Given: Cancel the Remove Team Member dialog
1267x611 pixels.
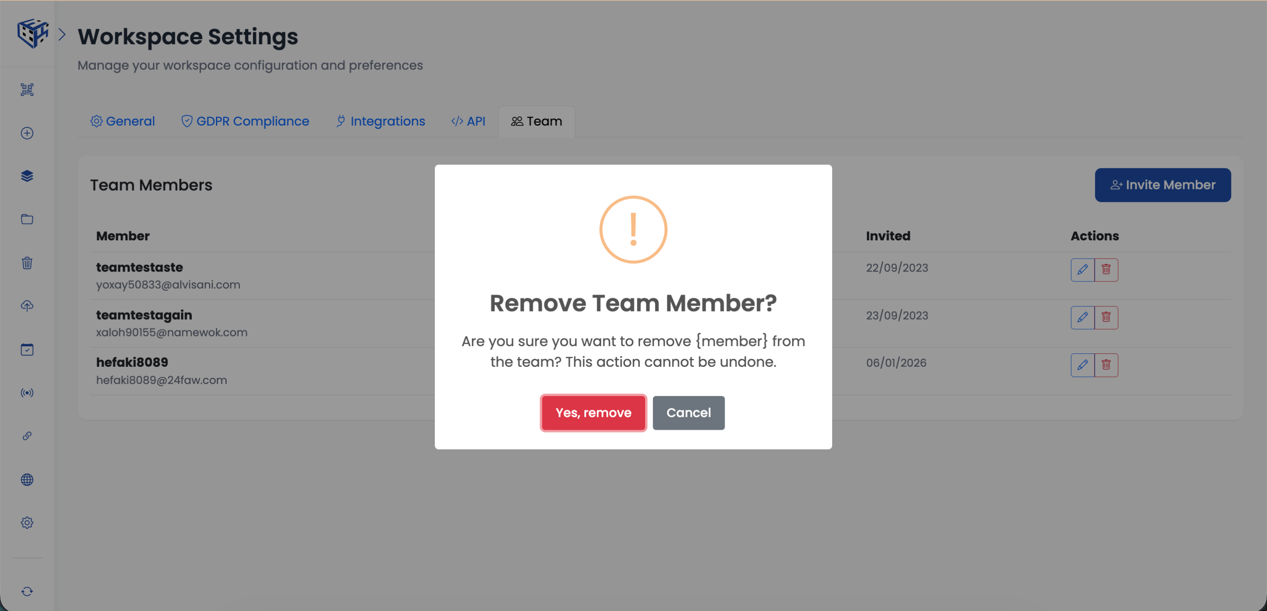Looking at the screenshot, I should 689,413.
